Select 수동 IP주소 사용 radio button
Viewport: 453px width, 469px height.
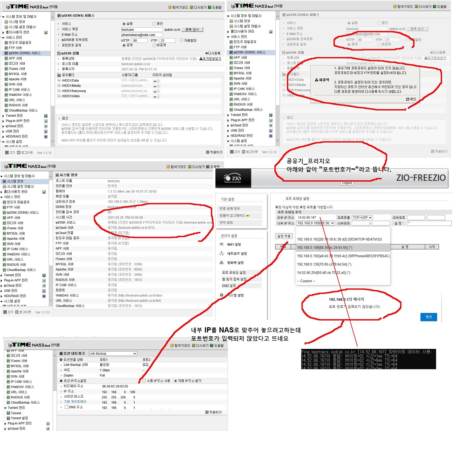(x=144, y=381)
